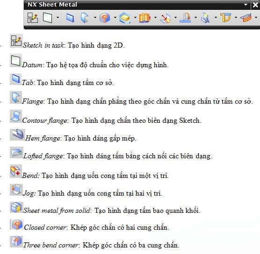Click the italic word 'Jog:'

coord(29,193)
